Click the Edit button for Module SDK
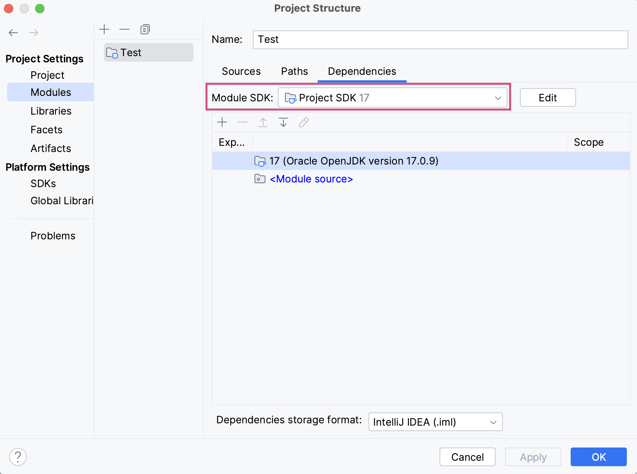 click(548, 97)
